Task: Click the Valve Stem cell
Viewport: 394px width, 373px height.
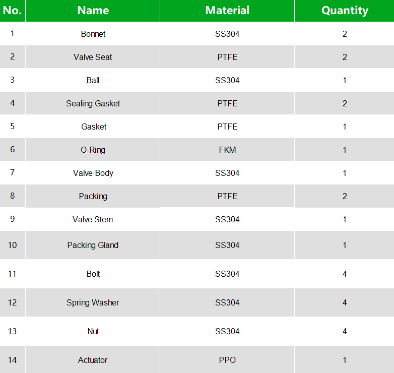Action: [x=93, y=219]
